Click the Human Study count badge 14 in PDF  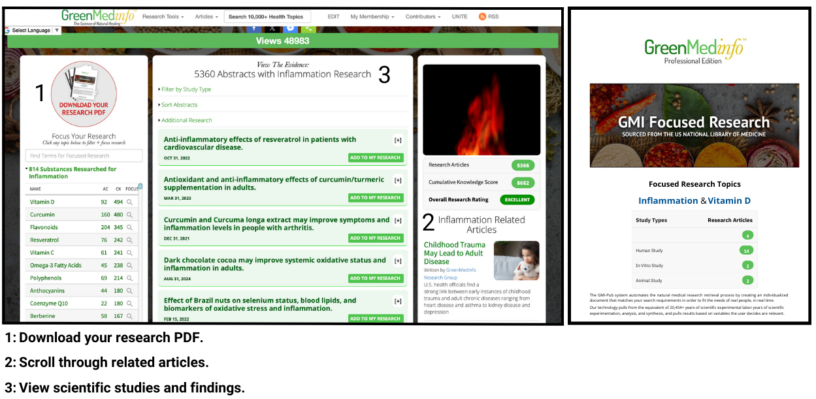747,251
